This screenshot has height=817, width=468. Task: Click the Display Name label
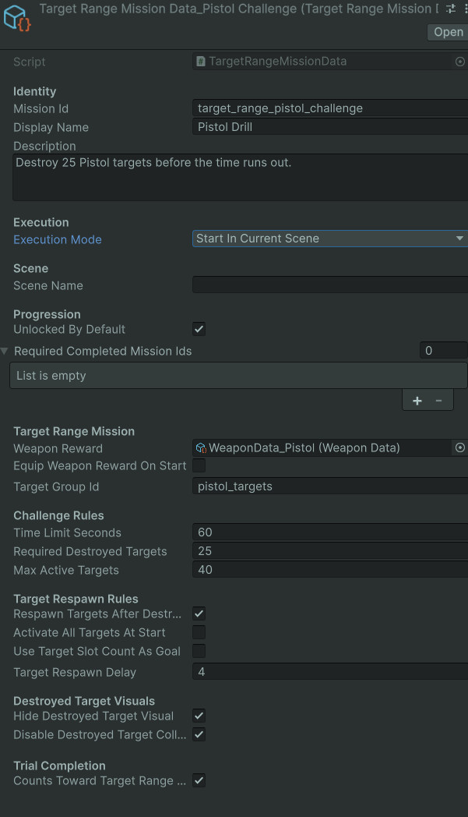click(x=51, y=127)
